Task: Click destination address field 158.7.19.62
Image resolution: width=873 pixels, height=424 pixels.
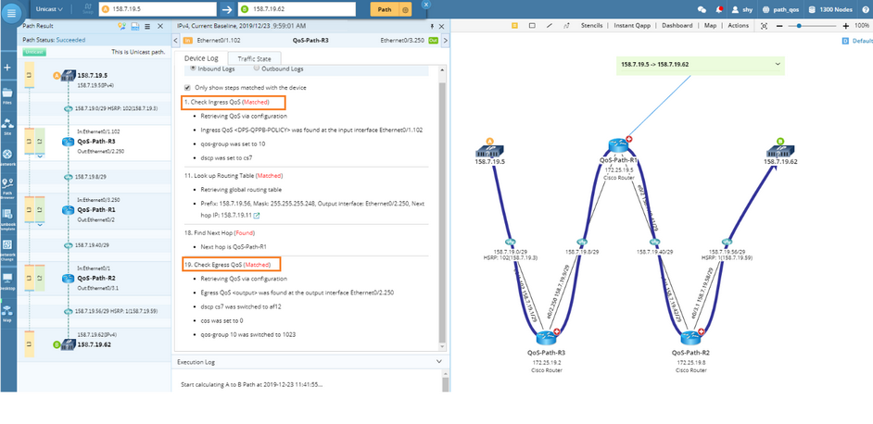Action: click(x=297, y=9)
